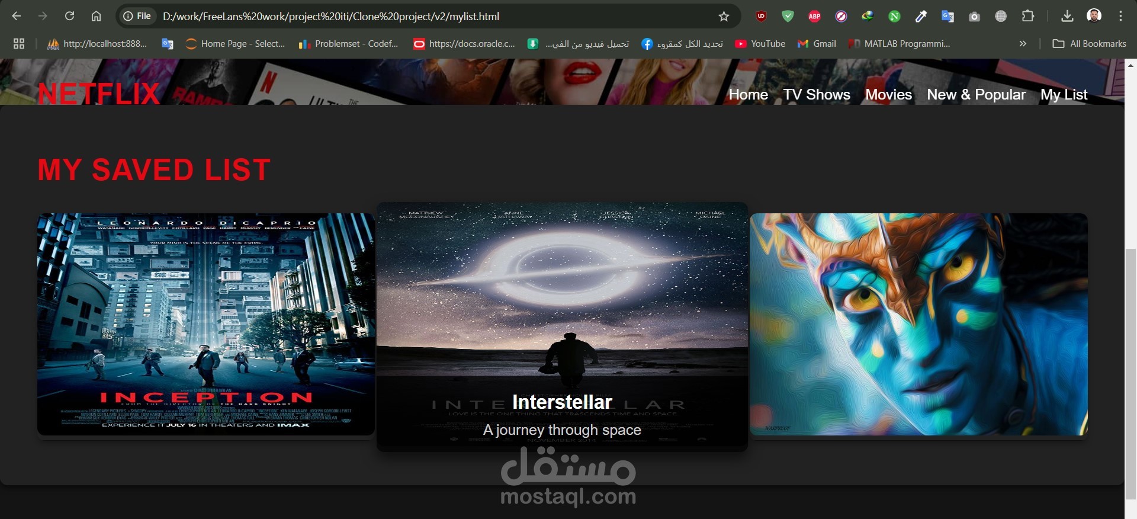Click 'A journey through space' description

click(x=562, y=430)
